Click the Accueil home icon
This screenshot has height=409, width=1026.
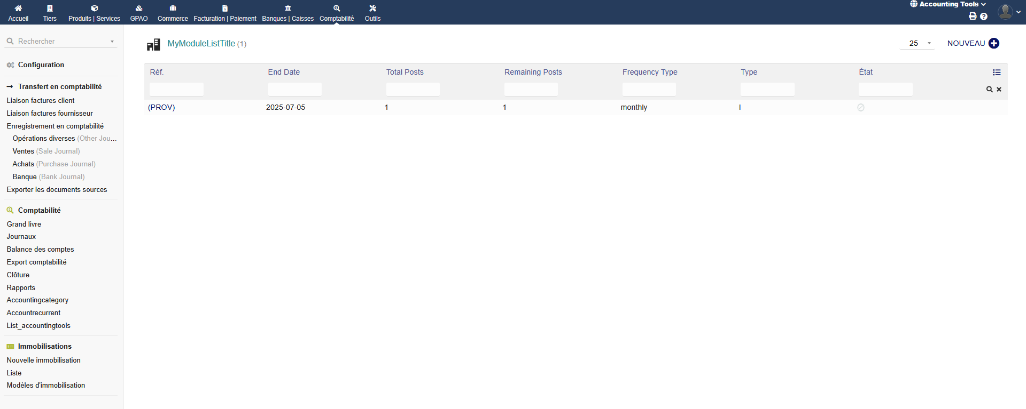click(18, 9)
